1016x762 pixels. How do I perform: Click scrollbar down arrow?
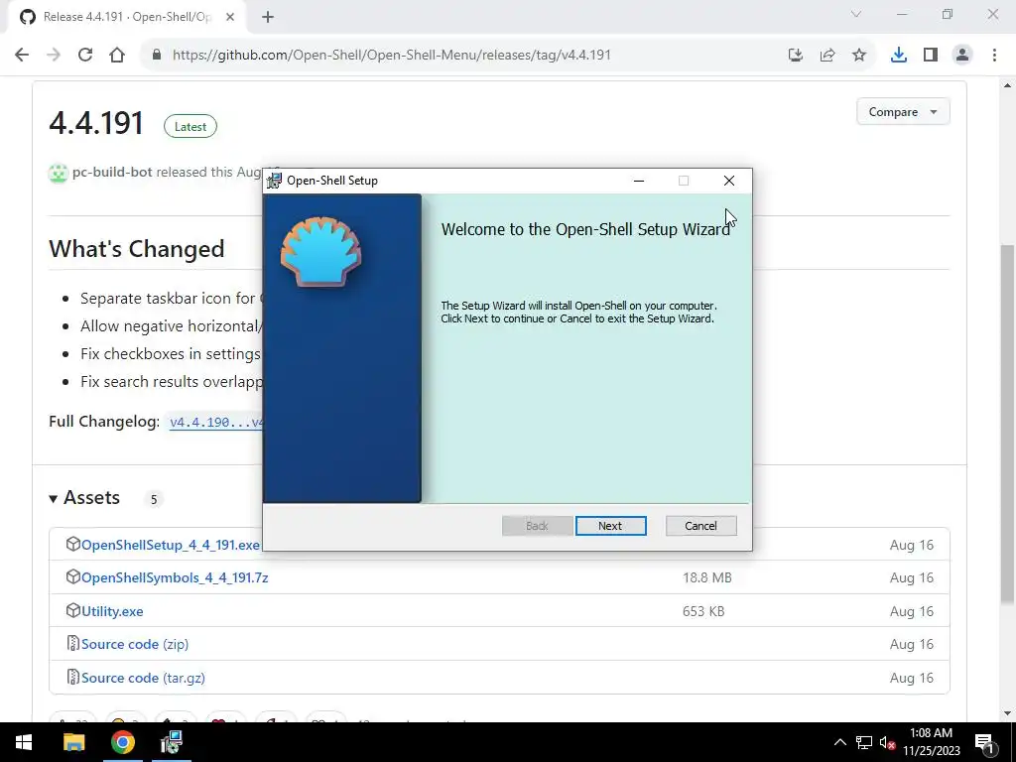tap(1008, 713)
